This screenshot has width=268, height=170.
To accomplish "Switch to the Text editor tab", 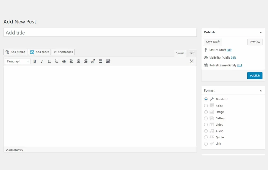I will point(192,53).
